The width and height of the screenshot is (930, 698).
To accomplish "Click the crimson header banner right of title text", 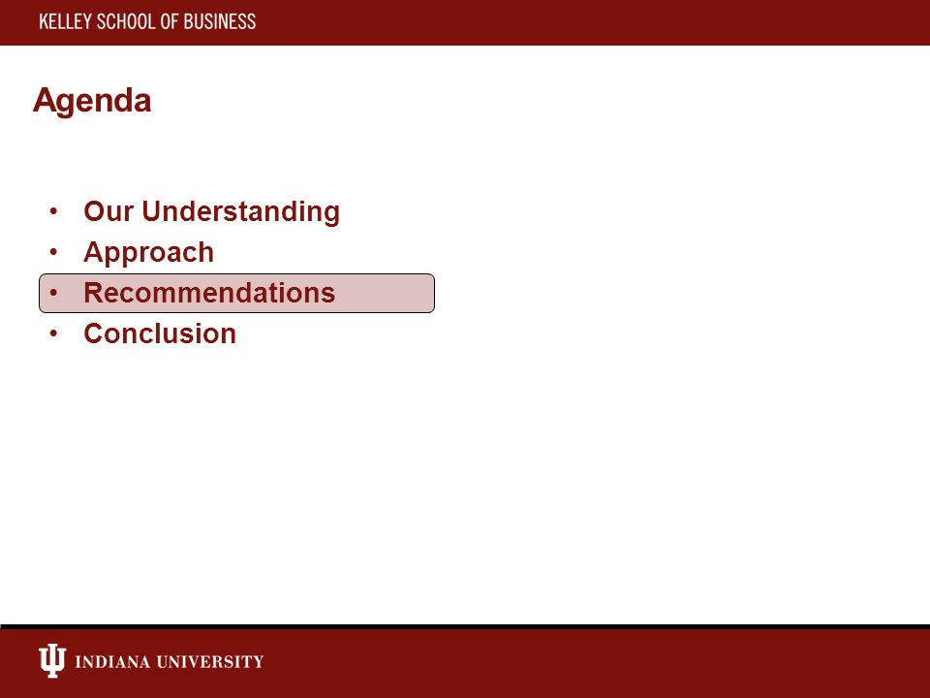I will tap(593, 22).
